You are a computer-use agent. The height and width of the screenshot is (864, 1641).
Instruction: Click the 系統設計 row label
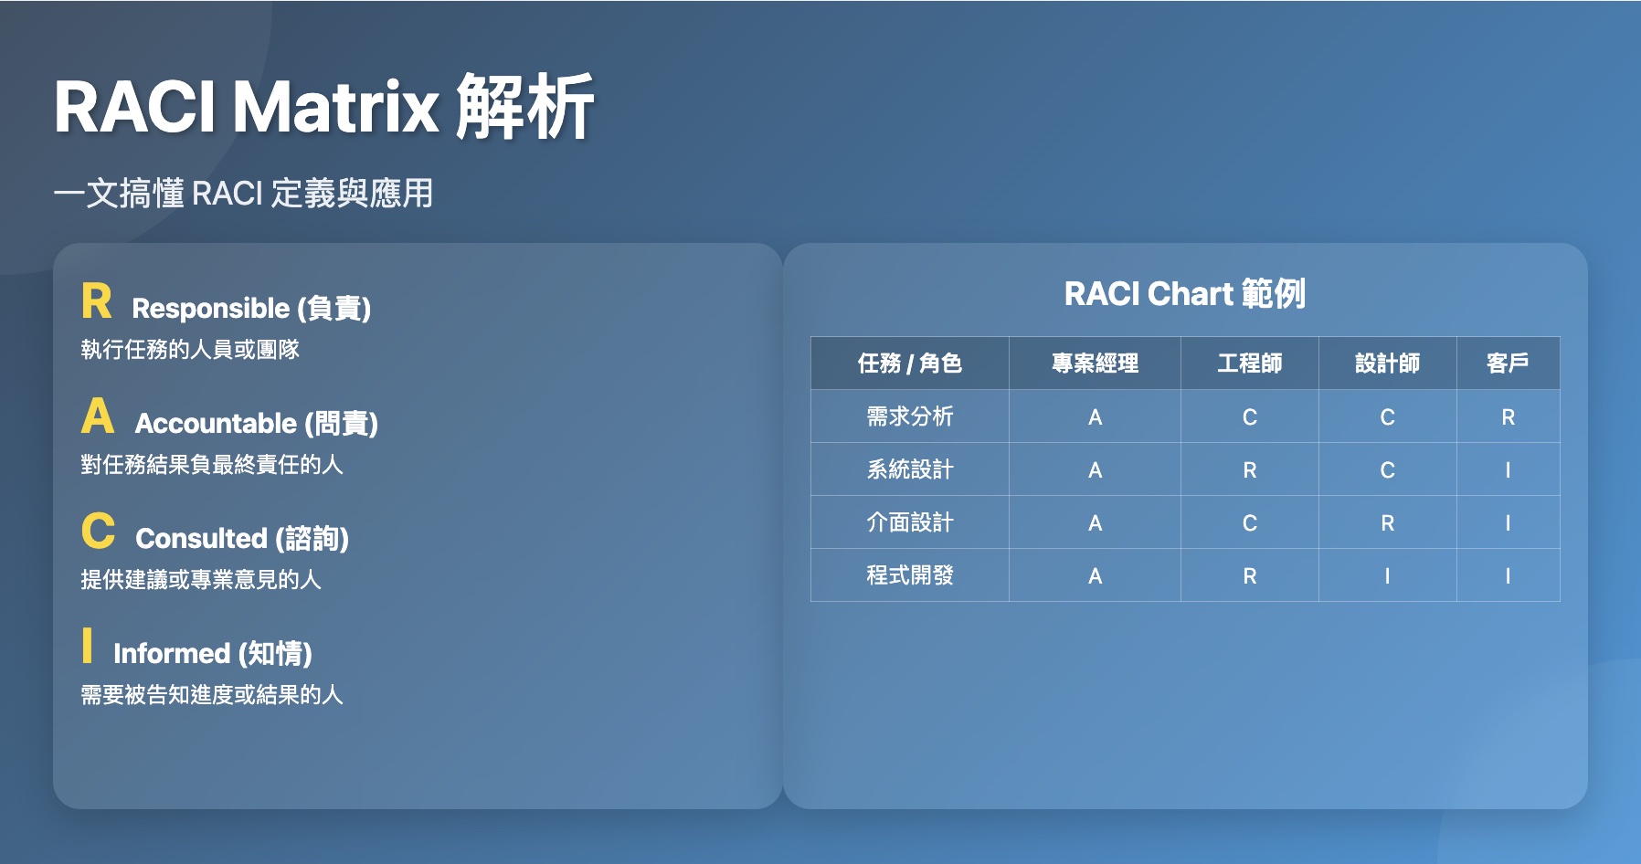[x=910, y=469]
